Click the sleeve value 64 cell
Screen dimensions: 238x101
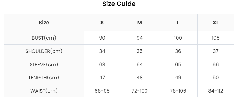pyautogui.click(x=139, y=64)
